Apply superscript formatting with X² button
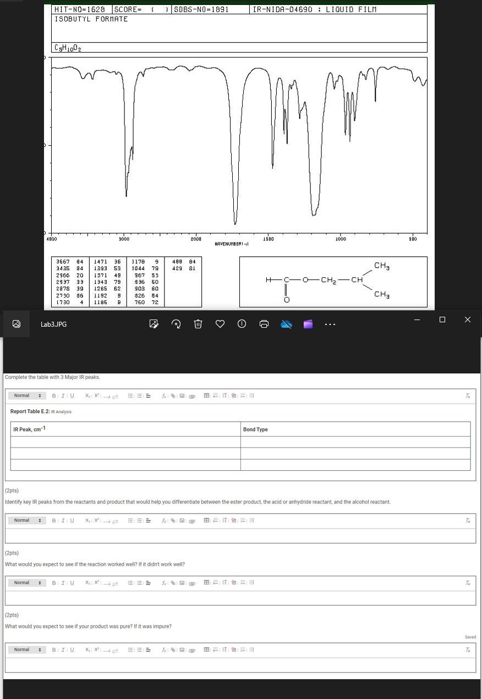 (x=96, y=395)
